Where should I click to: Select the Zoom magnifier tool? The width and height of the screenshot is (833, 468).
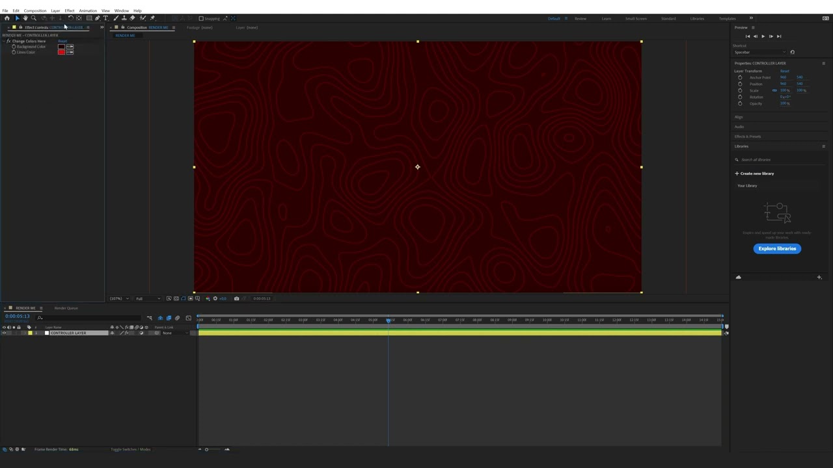pos(34,18)
